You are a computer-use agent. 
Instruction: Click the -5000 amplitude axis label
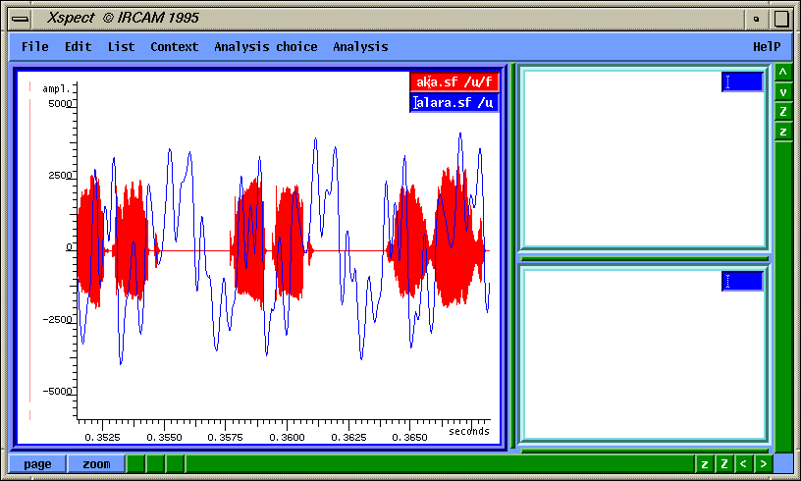click(57, 391)
